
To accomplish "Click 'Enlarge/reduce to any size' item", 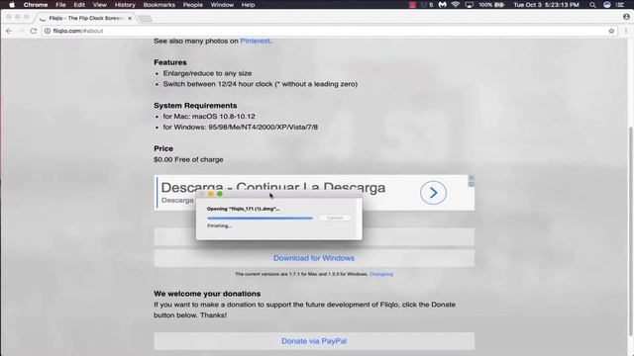I will 207,73.
